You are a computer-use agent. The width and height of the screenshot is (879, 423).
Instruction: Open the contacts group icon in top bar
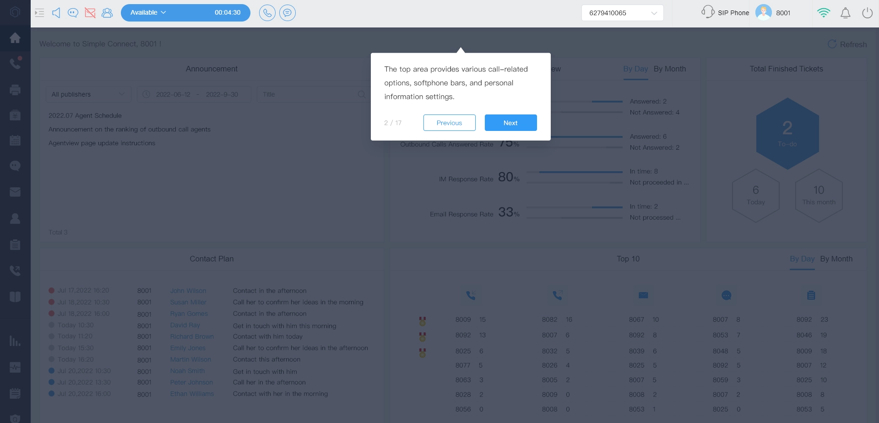pyautogui.click(x=107, y=13)
